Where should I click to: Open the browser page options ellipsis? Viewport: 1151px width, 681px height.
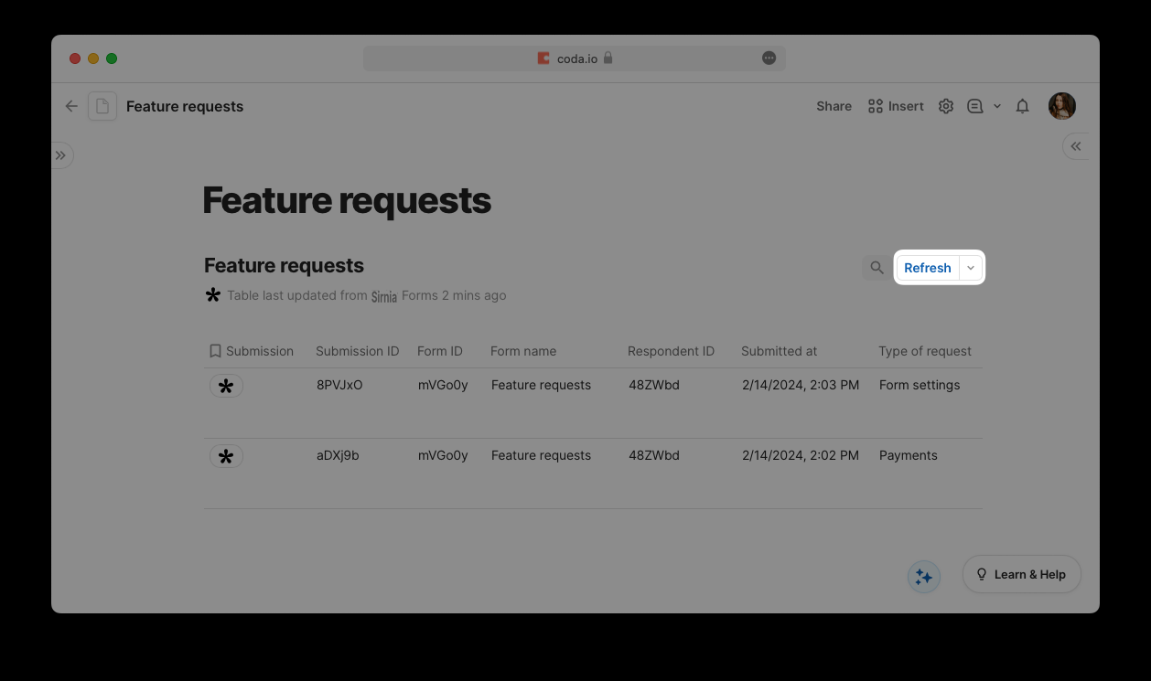tap(769, 59)
